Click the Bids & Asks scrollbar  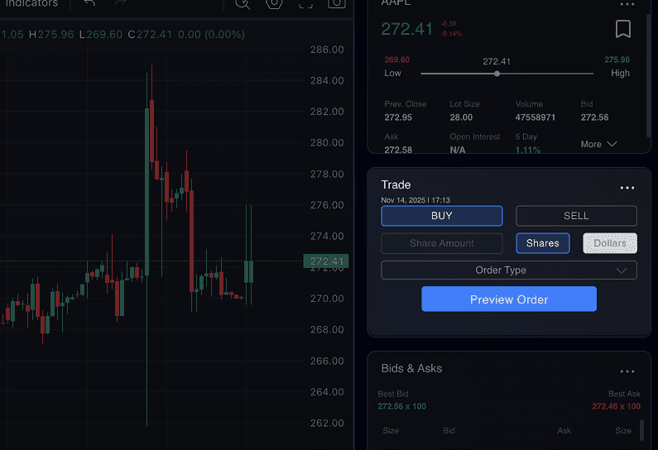pos(641,430)
